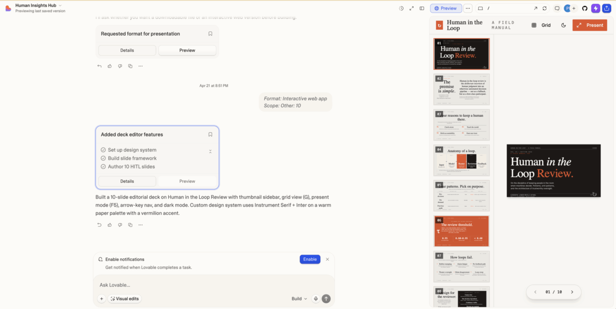Screen dimensions: 616x309
Task: Select slide 07 'How loops fail' thumbnail
Action: (462, 267)
